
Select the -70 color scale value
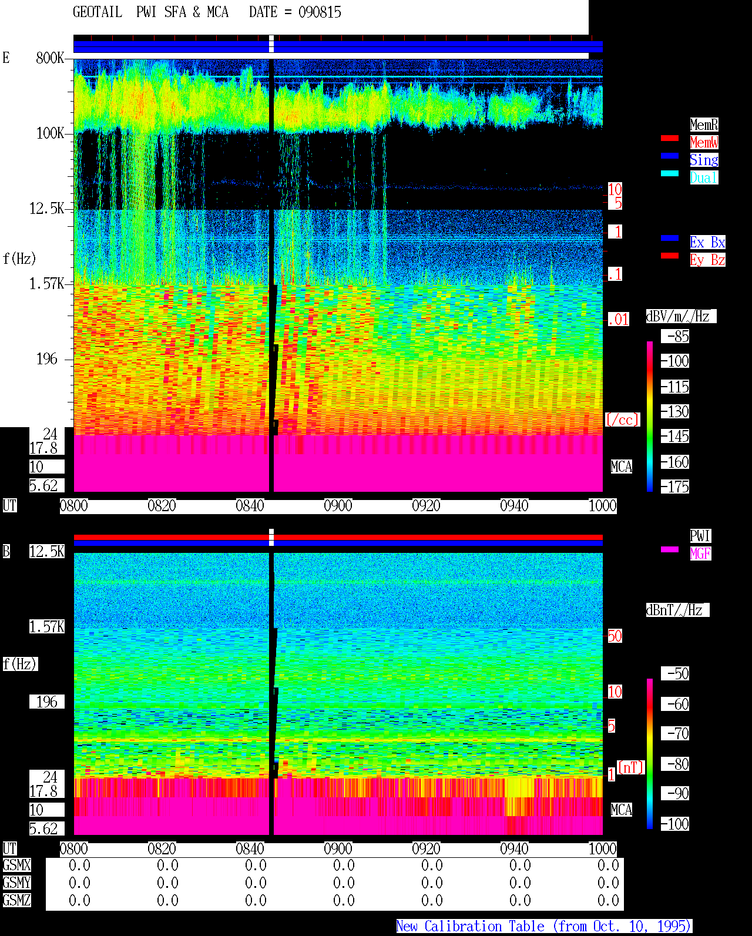tap(675, 733)
